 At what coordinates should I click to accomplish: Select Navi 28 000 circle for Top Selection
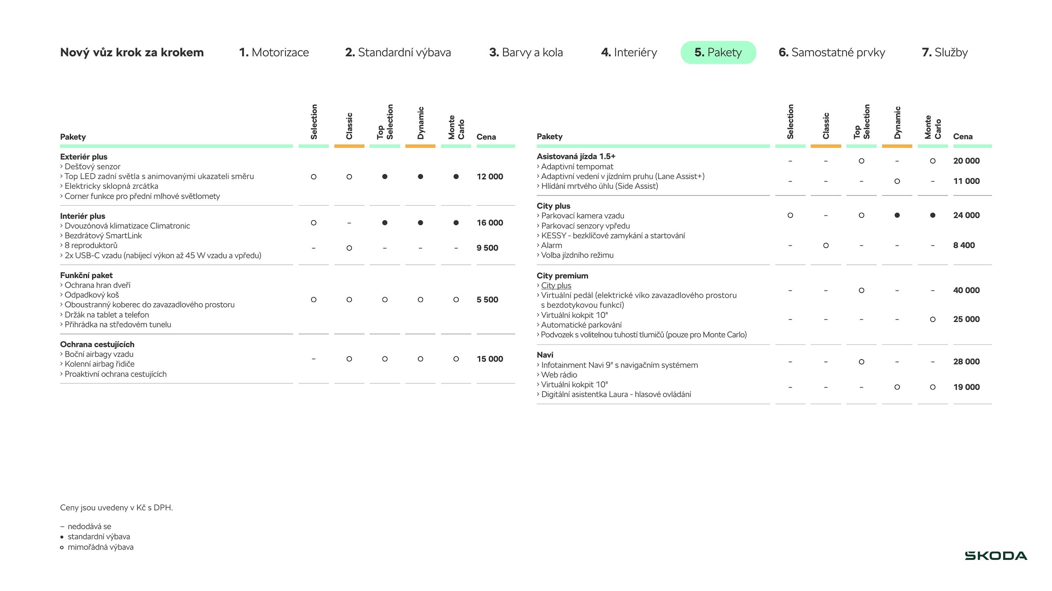click(x=861, y=362)
